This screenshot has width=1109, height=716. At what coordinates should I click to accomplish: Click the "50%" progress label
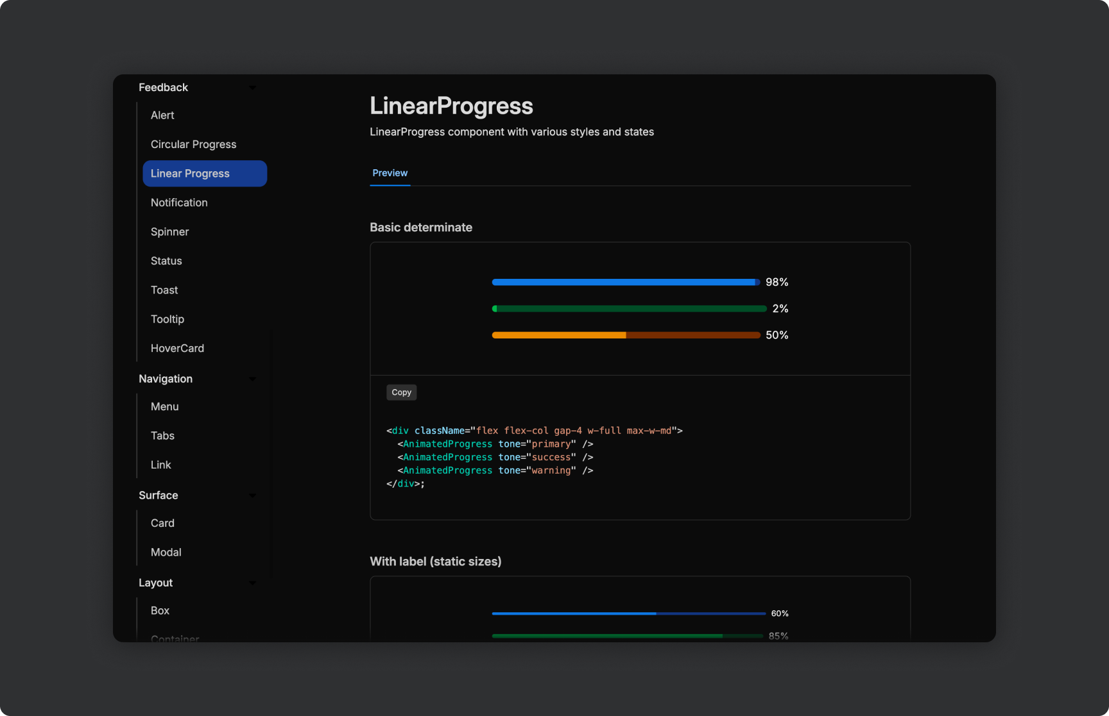[777, 335]
